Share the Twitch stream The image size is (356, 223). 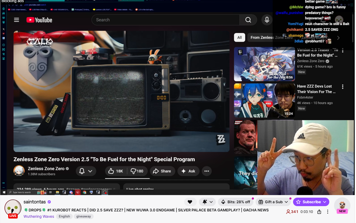click(319, 212)
